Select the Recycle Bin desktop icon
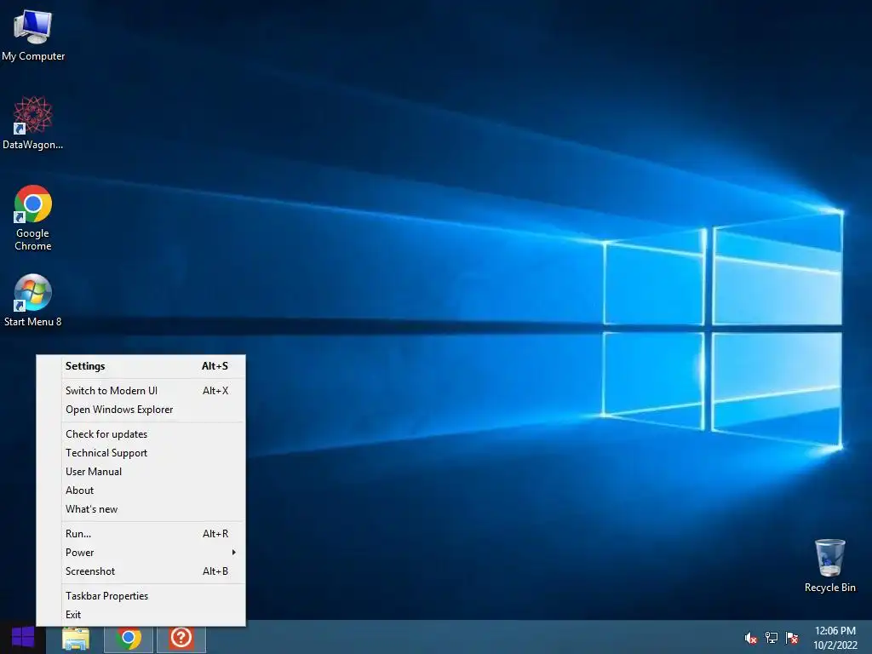 pos(829,565)
